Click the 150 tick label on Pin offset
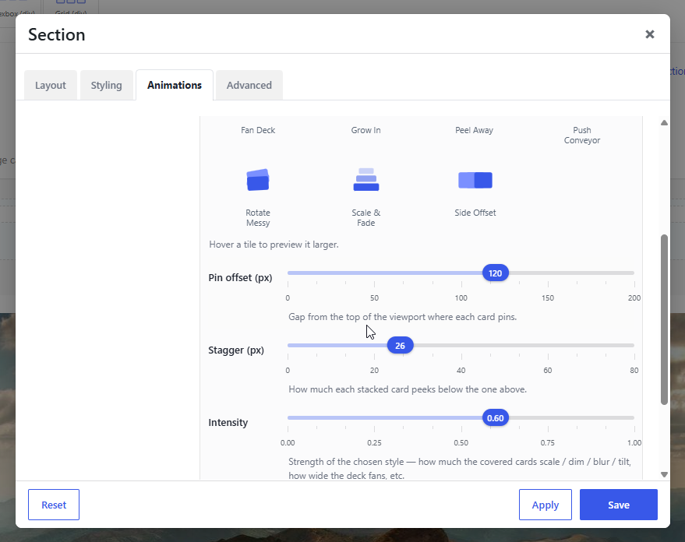The image size is (685, 542). coord(548,298)
